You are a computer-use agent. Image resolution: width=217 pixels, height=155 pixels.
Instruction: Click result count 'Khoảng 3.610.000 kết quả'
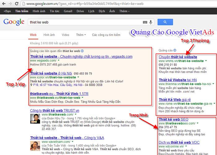(54, 43)
